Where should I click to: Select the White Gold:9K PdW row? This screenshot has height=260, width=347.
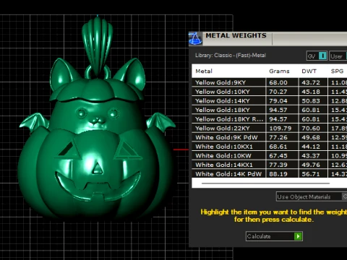pyautogui.click(x=270, y=137)
